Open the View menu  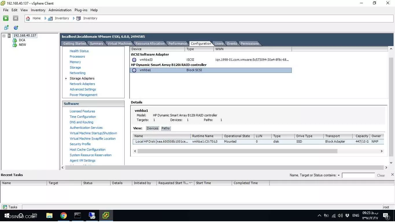(x=24, y=10)
